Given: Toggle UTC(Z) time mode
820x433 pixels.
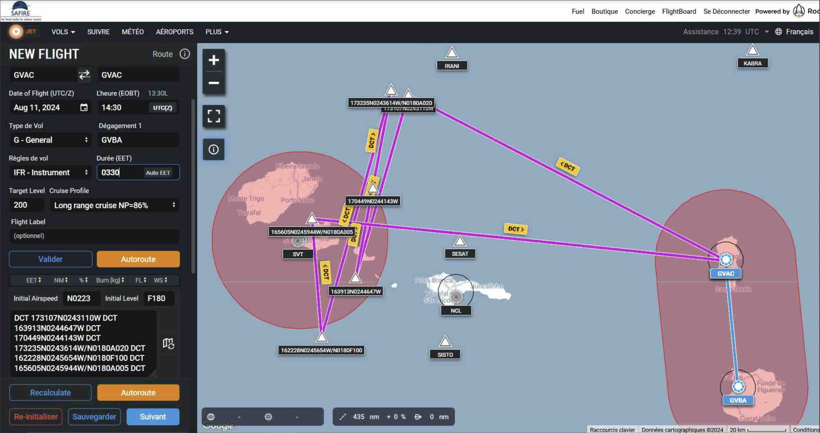Looking at the screenshot, I should coord(163,107).
